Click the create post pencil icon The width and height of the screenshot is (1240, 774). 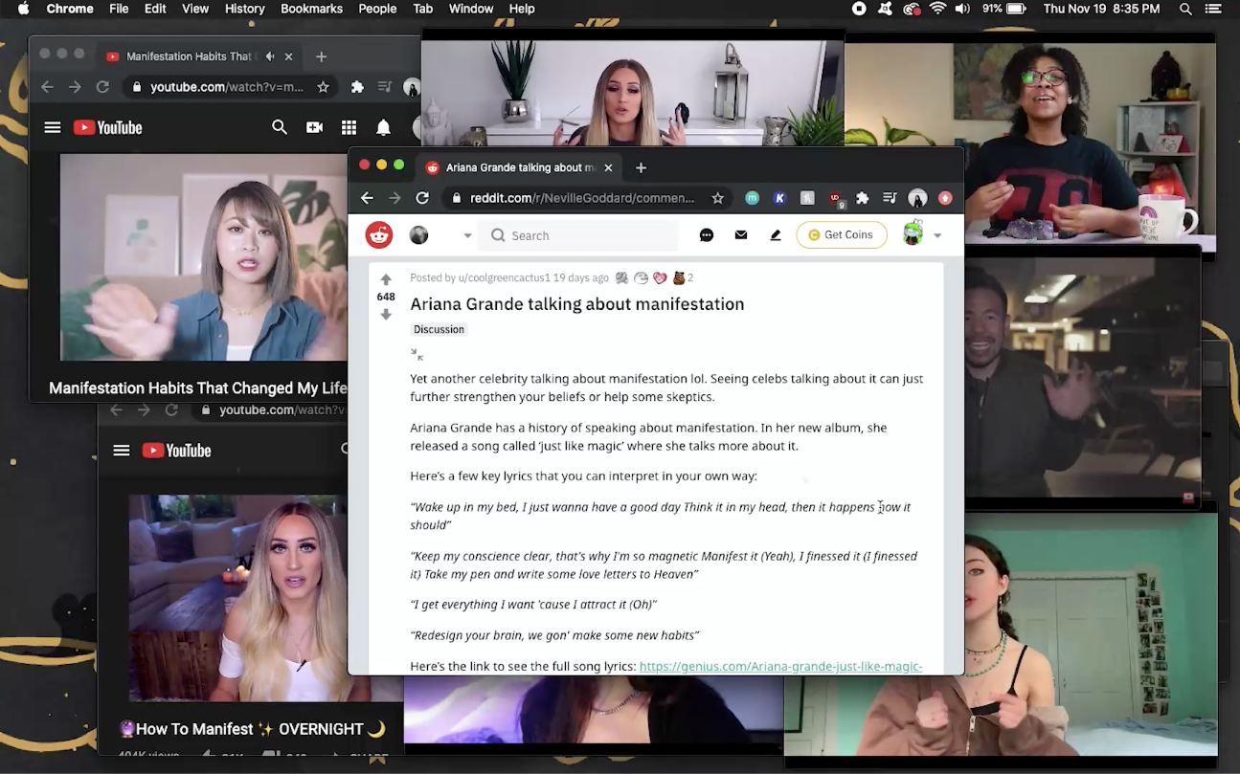point(776,235)
